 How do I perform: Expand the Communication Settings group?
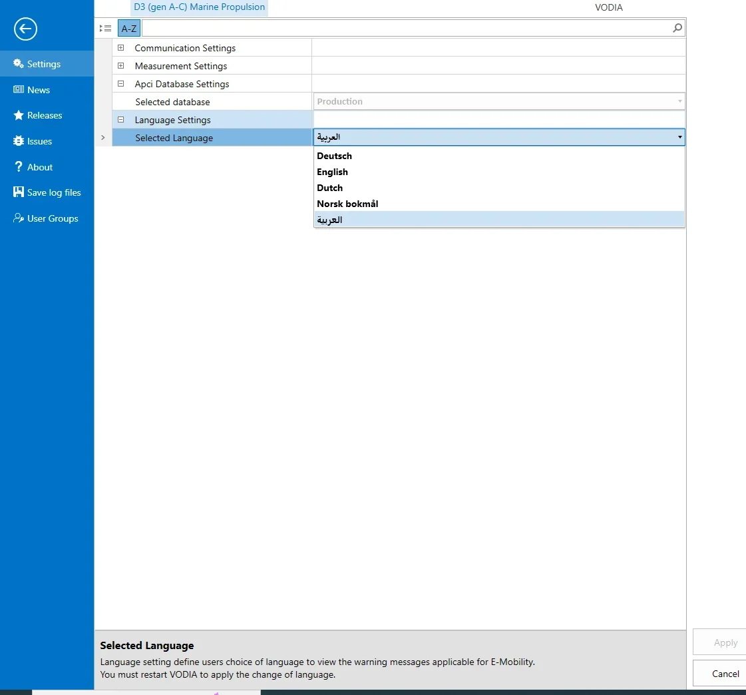tap(120, 47)
